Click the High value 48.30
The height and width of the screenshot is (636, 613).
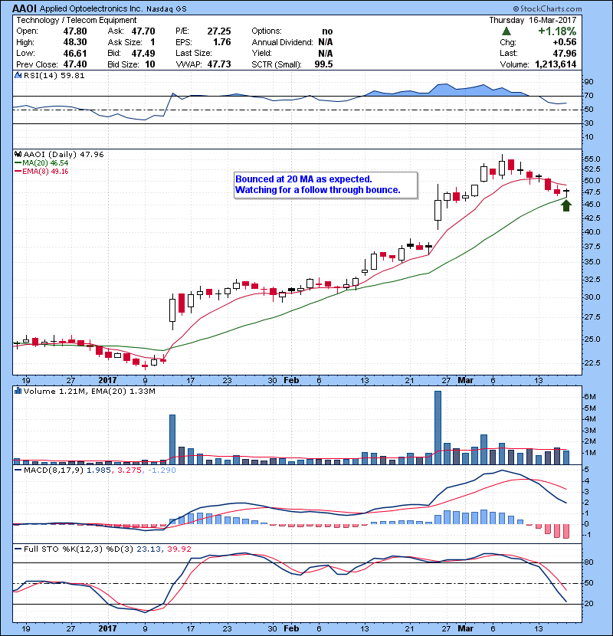[x=75, y=42]
